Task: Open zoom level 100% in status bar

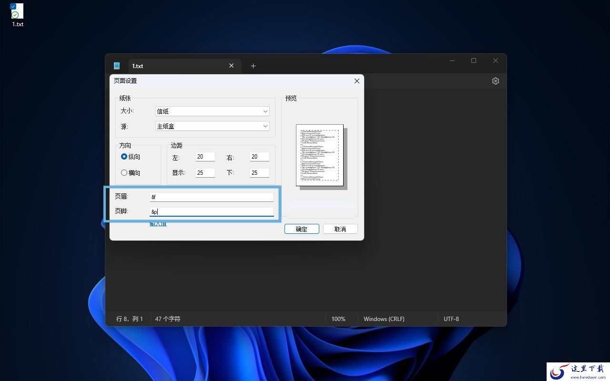Action: click(338, 319)
